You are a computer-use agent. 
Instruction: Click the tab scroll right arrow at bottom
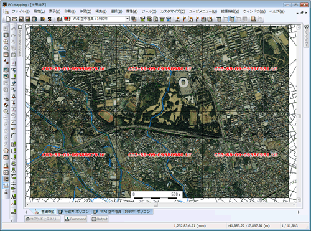[x=299, y=212]
